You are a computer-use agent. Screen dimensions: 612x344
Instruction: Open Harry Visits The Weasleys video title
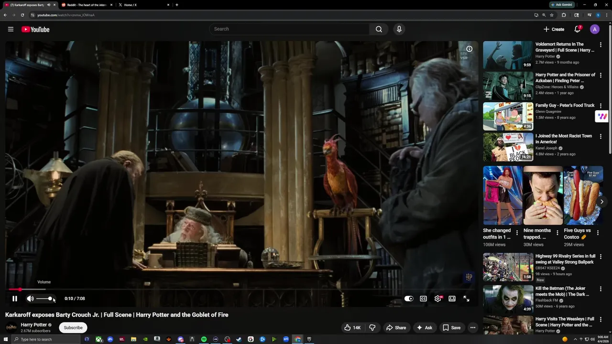[x=565, y=322]
